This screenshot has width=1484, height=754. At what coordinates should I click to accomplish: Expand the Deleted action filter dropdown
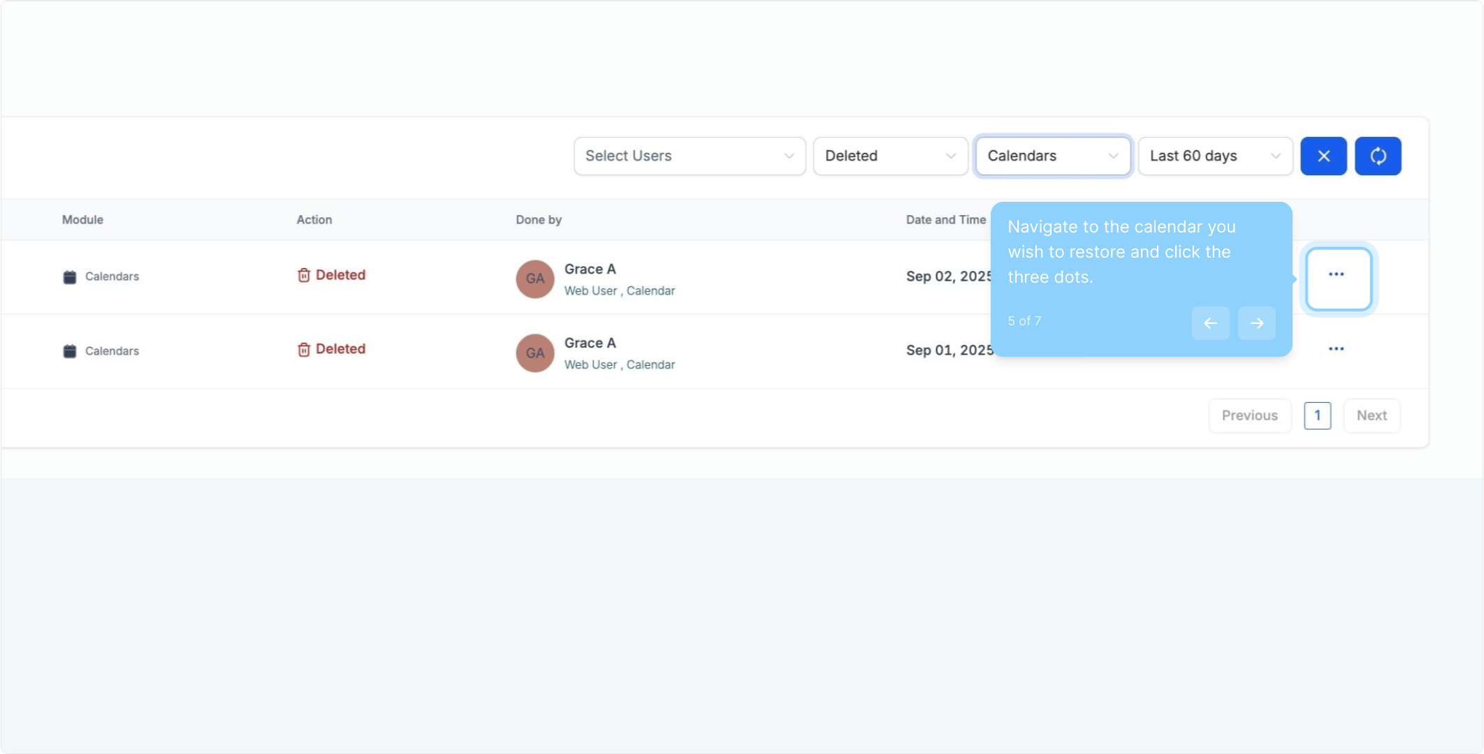(889, 156)
